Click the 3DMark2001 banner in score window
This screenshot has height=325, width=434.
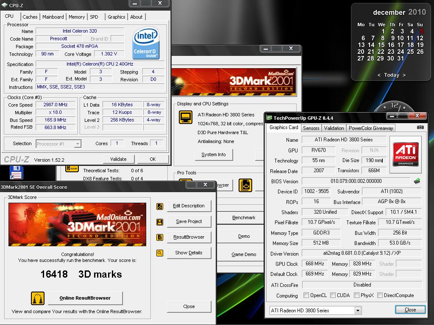point(77,224)
